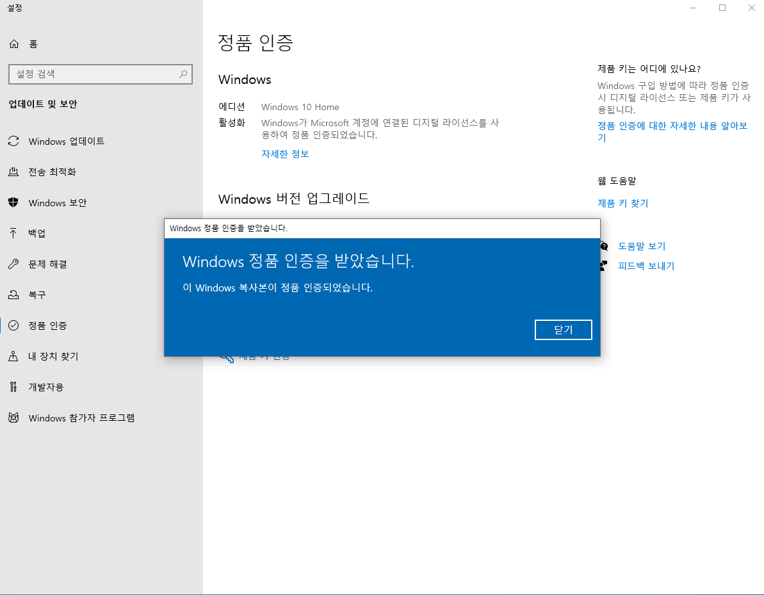764x595 pixels.
Task: Click the Windows 업데이트 refresh icon
Action: (x=13, y=142)
